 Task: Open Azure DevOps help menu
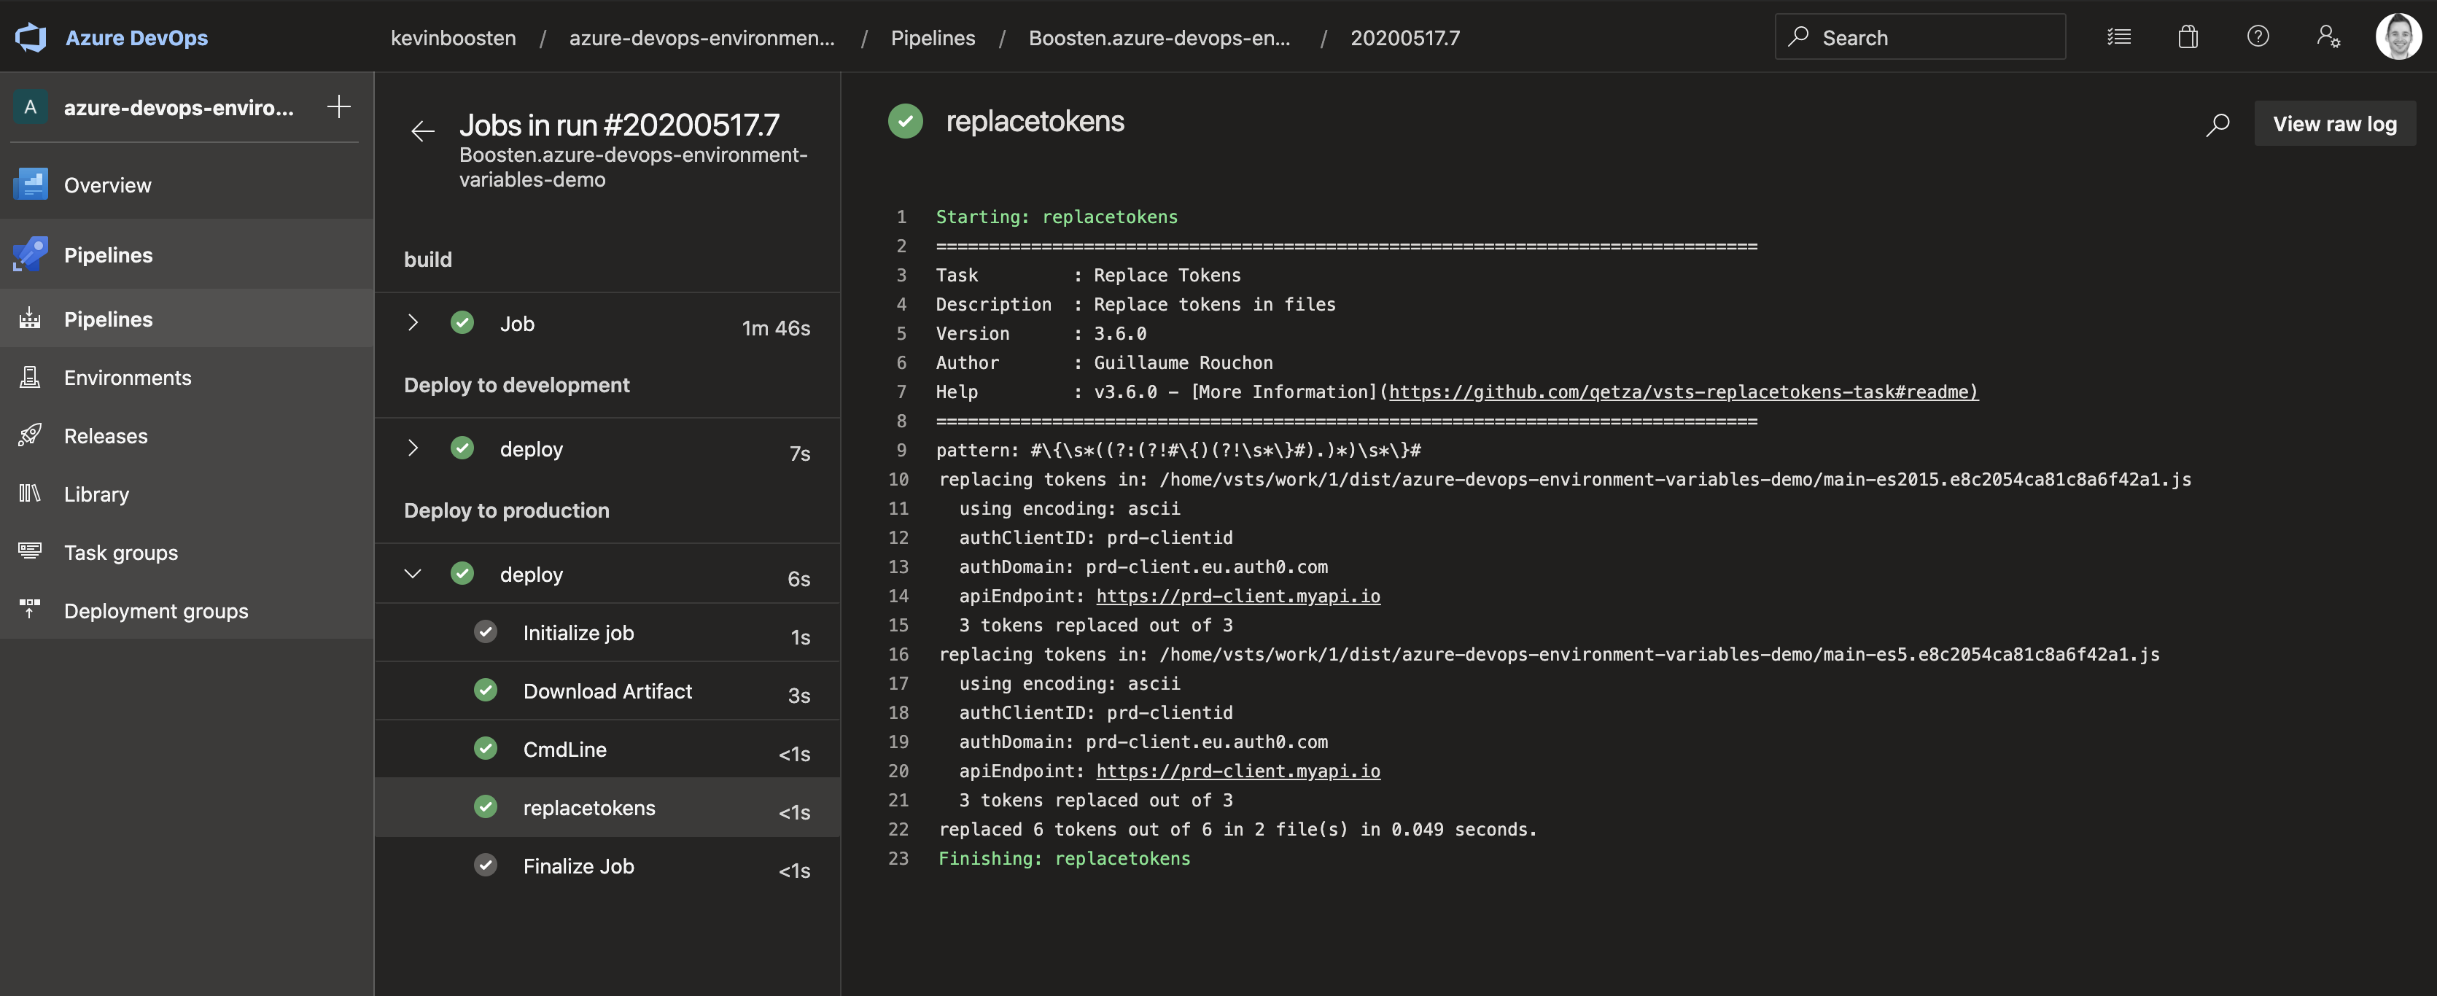[x=2258, y=37]
